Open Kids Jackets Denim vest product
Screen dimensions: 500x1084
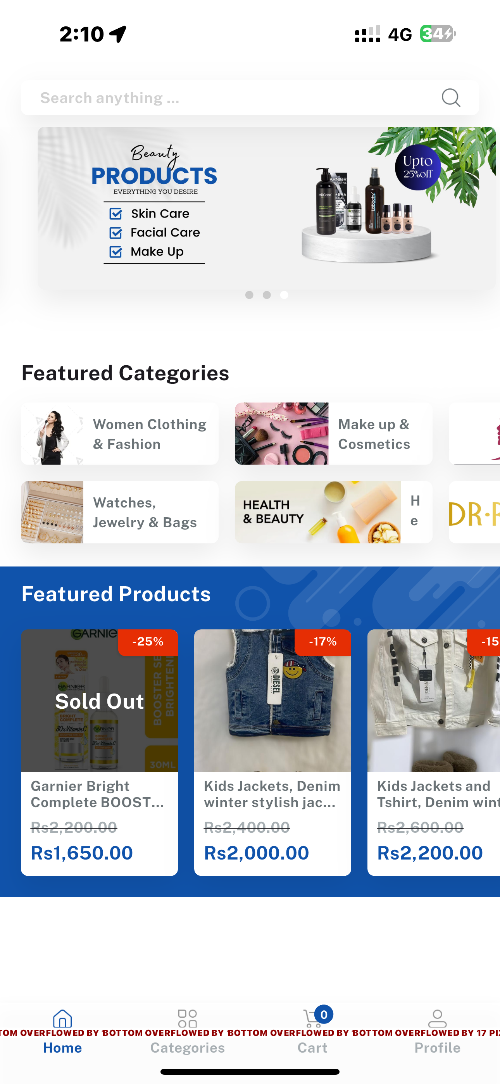(272, 753)
